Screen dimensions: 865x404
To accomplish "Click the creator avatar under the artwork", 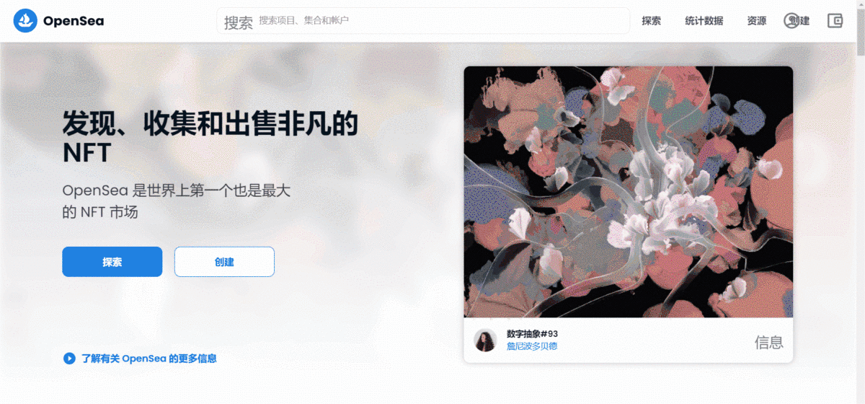I will pos(485,340).
